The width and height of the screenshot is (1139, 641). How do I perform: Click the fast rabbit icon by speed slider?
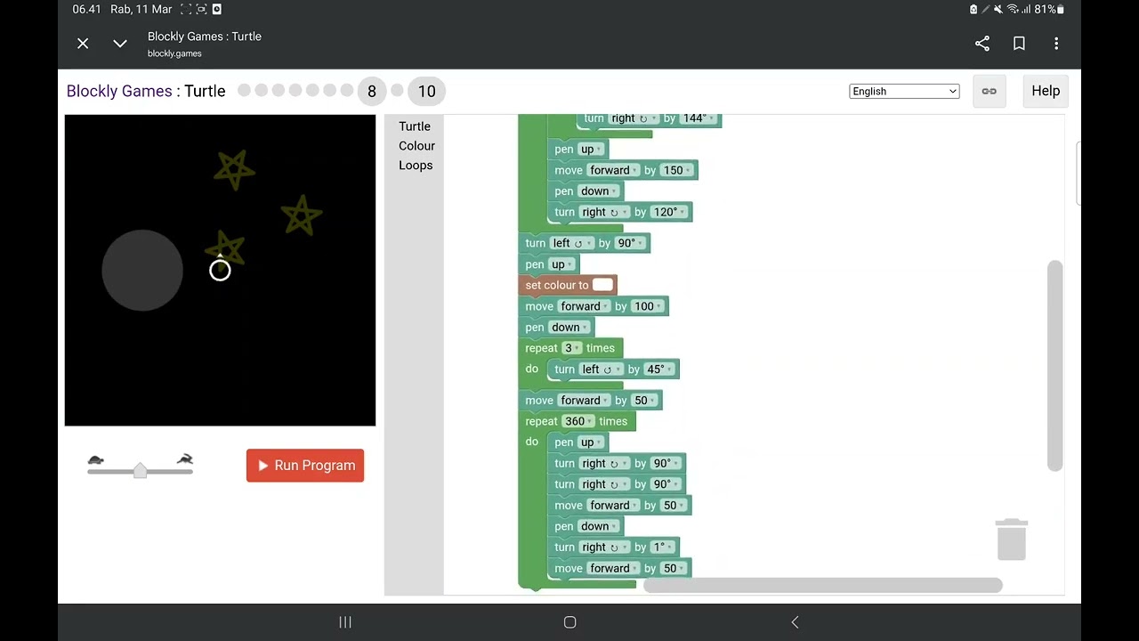click(x=184, y=459)
